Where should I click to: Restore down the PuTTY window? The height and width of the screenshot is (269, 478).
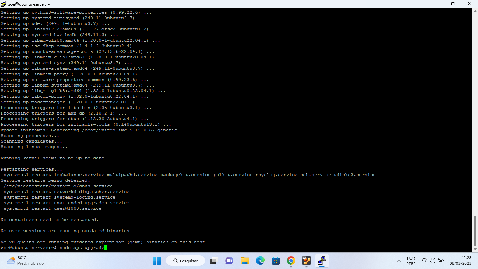(x=453, y=4)
